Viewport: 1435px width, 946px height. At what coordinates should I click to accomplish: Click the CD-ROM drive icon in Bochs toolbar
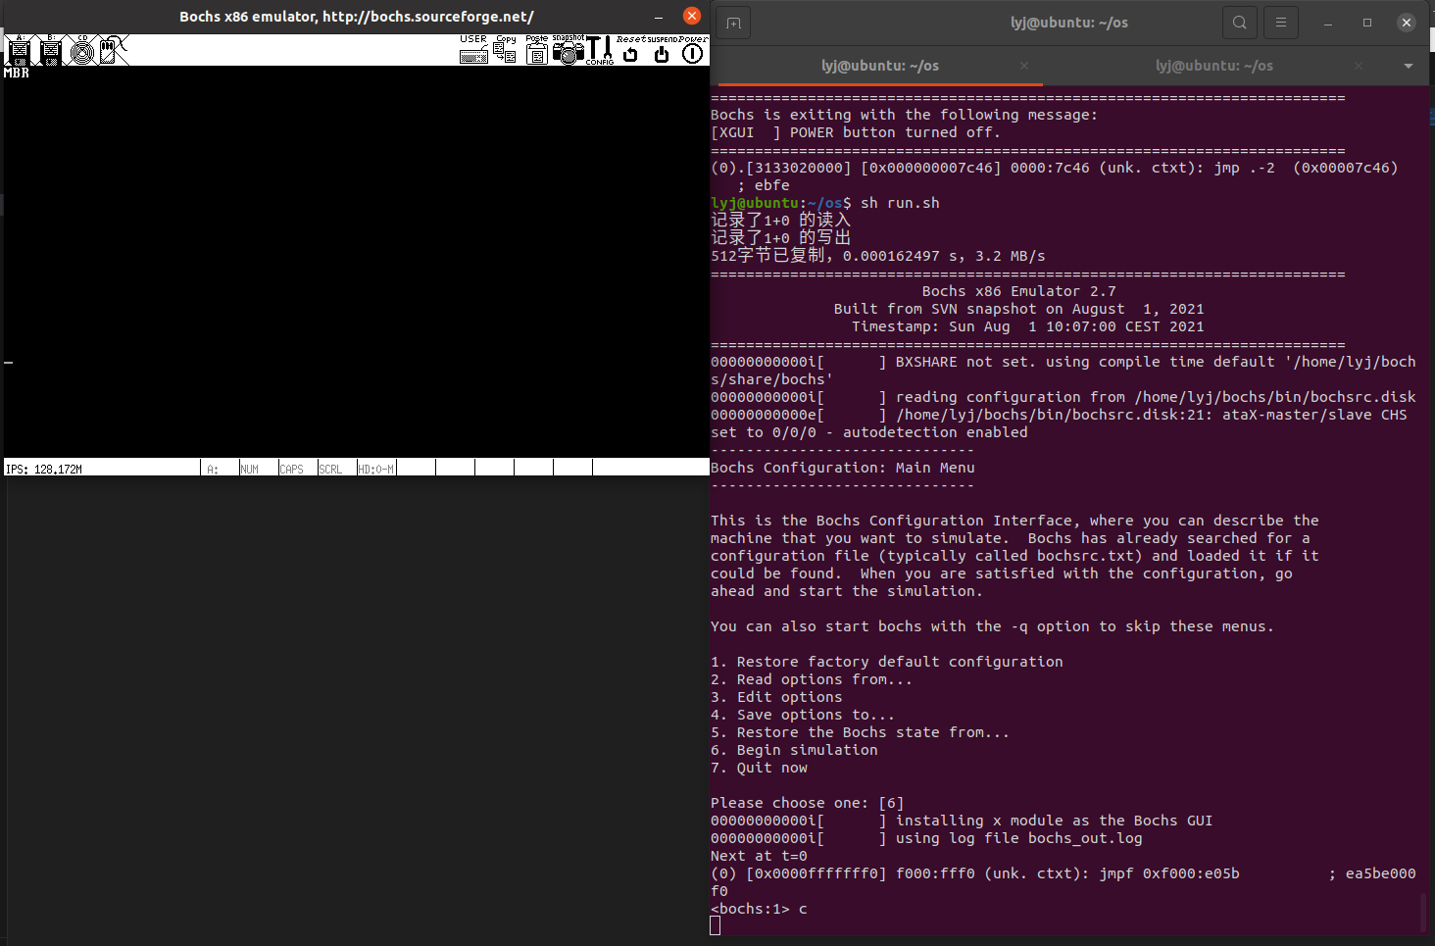[82, 49]
